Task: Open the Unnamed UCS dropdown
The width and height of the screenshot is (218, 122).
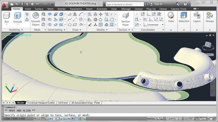Action: pyautogui.click(x=154, y=25)
